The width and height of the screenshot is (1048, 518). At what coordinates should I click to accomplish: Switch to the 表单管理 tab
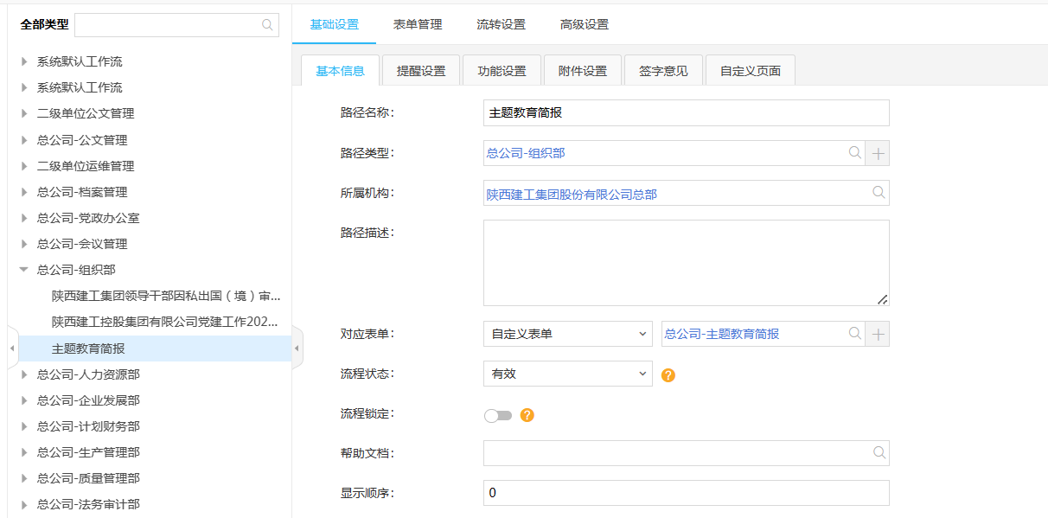point(418,24)
